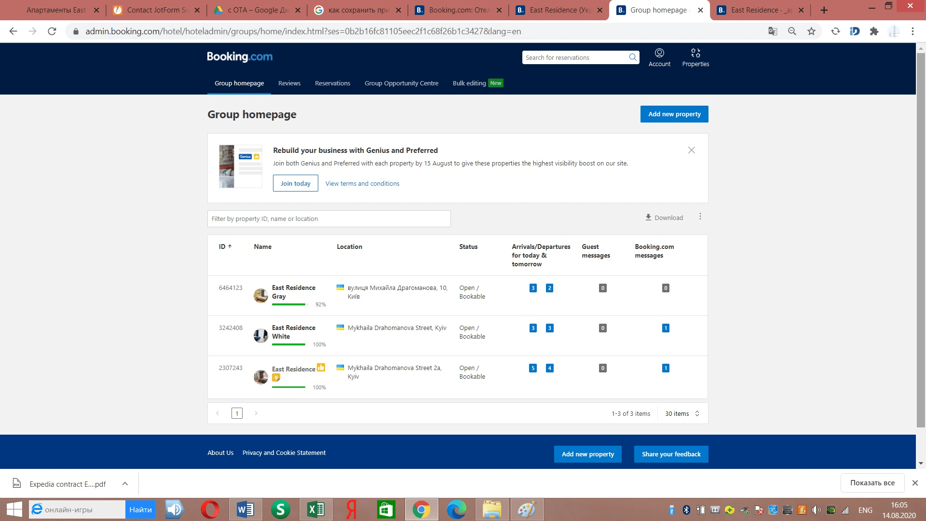926x521 pixels.
Task: Click the browser back arrow
Action: (13, 31)
